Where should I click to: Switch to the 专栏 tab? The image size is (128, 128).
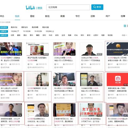tap(78, 16)
